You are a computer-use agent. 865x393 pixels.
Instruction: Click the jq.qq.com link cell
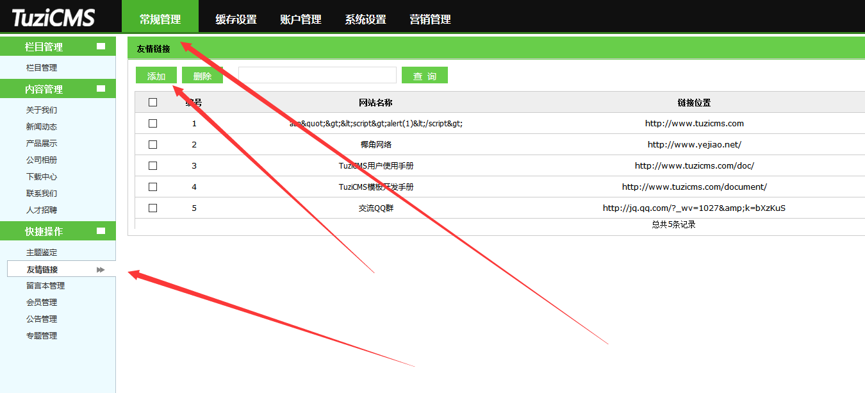[x=695, y=208]
